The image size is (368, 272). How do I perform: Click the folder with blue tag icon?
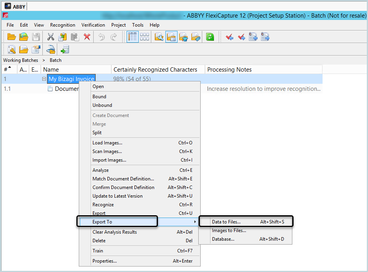click(196, 37)
